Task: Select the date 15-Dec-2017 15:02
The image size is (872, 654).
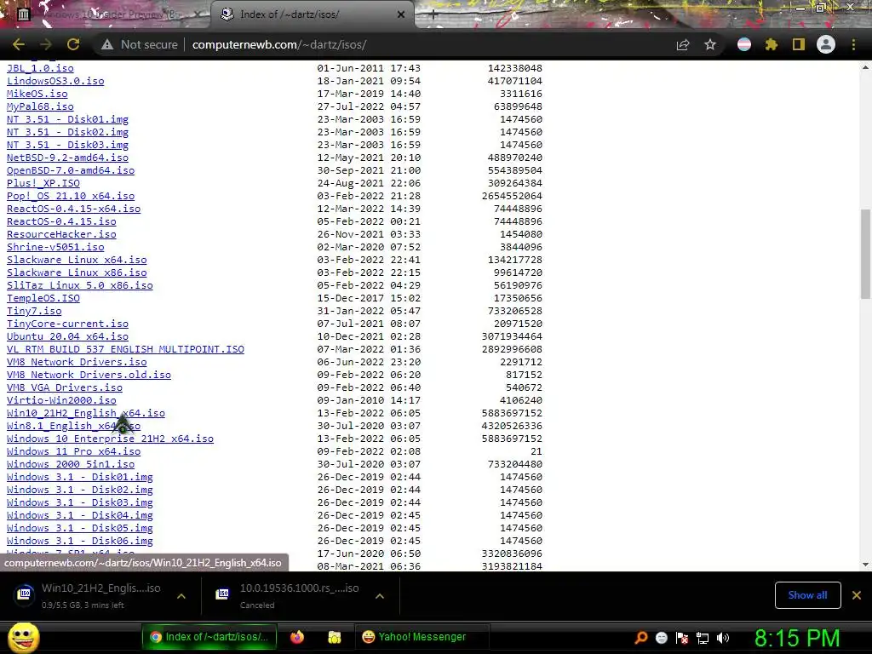Action: coord(369,298)
